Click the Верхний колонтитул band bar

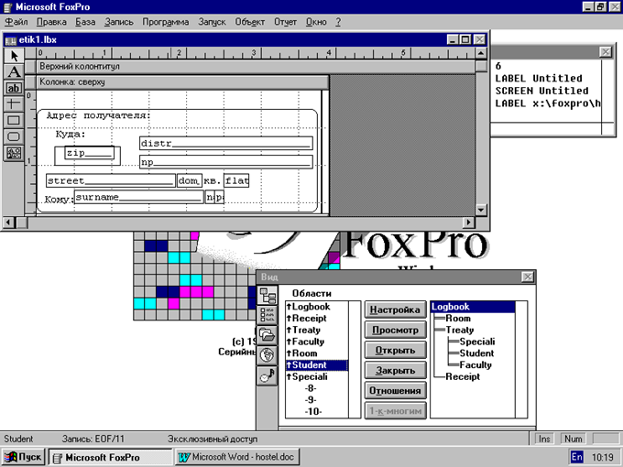[x=256, y=67]
